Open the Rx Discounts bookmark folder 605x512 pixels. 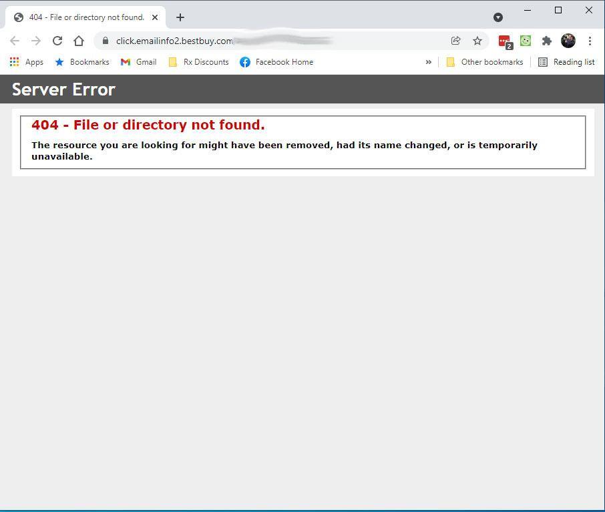pyautogui.click(x=198, y=62)
